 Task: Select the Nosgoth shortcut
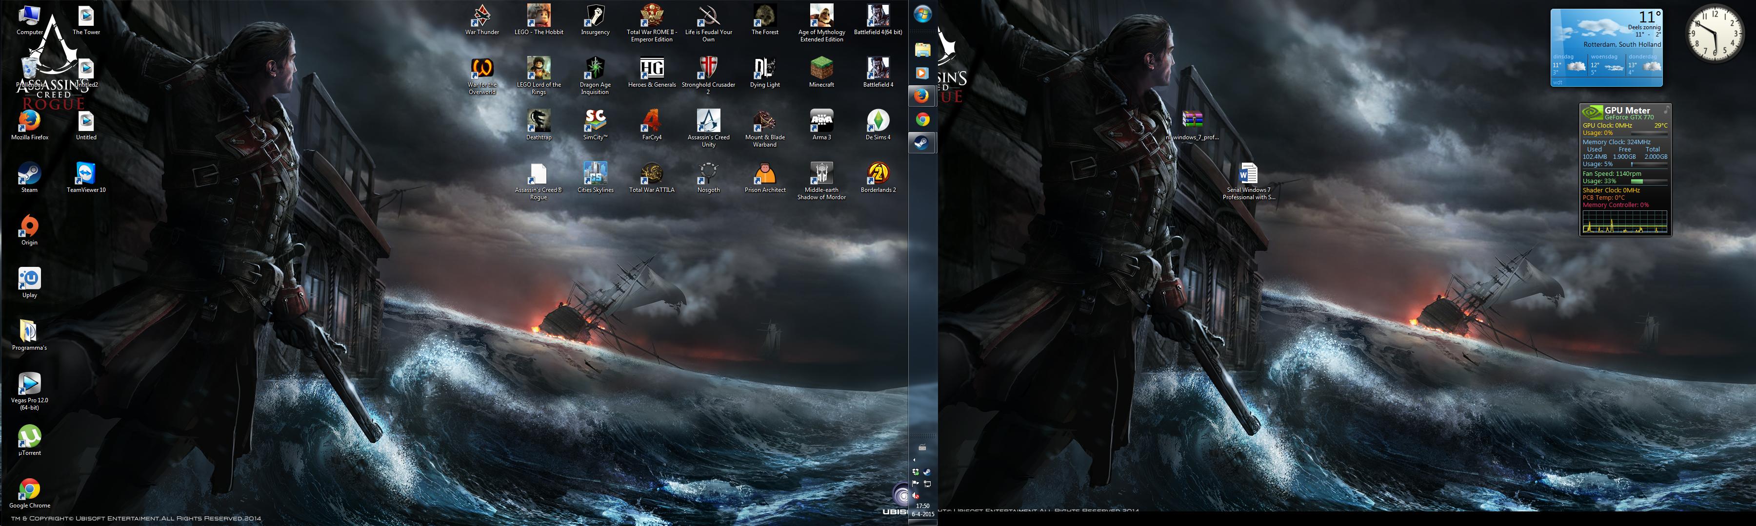pos(708,178)
